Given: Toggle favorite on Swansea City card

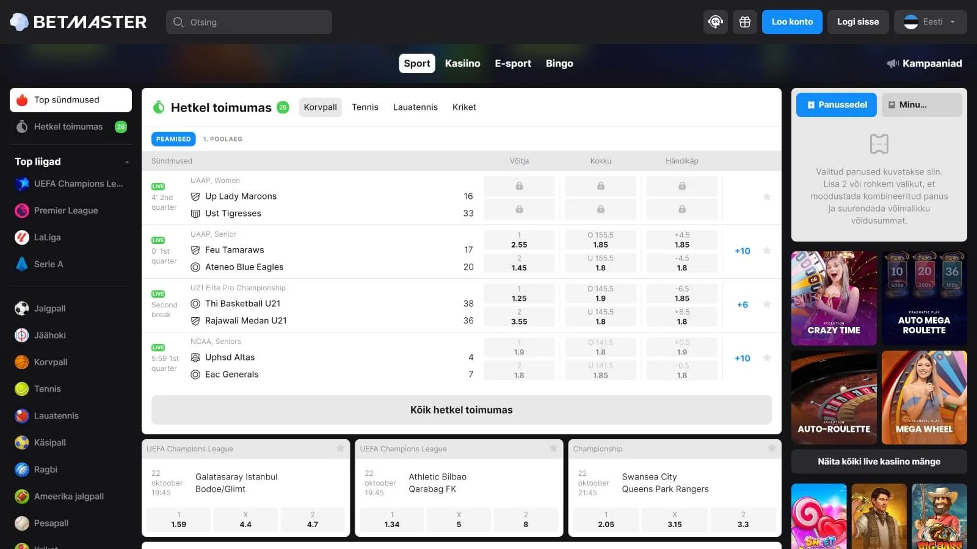Looking at the screenshot, I should point(772,448).
